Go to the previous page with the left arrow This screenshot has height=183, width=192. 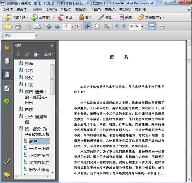49,26
